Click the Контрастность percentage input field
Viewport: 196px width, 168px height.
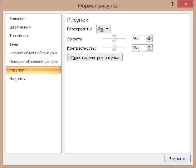click(139, 48)
